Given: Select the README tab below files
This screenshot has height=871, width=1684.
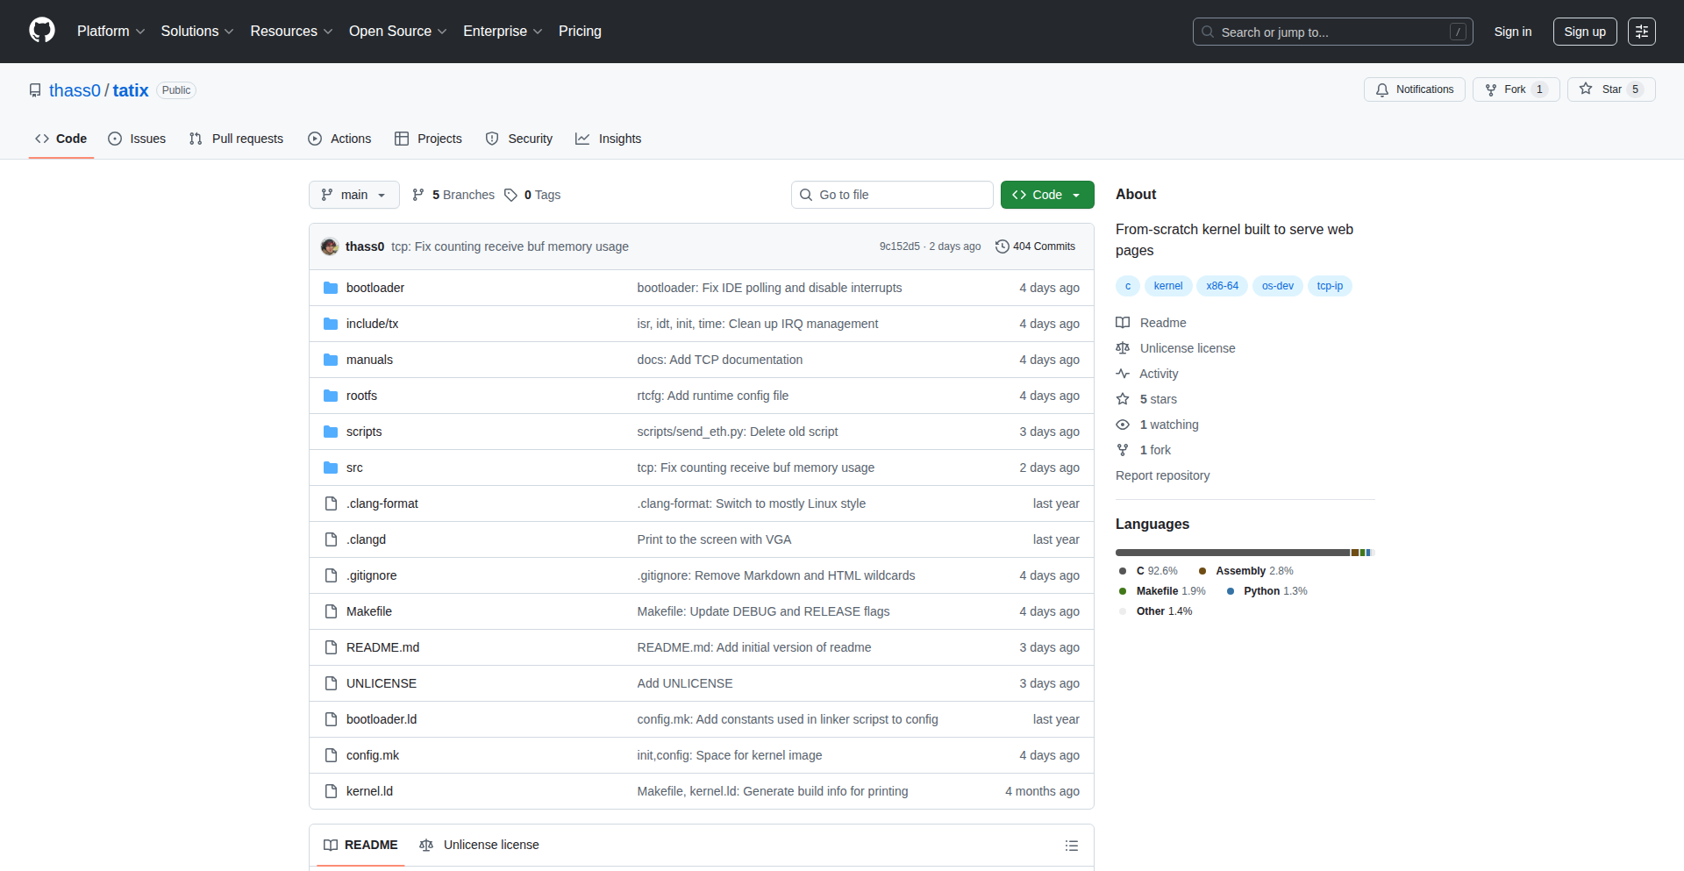Looking at the screenshot, I should tap(360, 845).
